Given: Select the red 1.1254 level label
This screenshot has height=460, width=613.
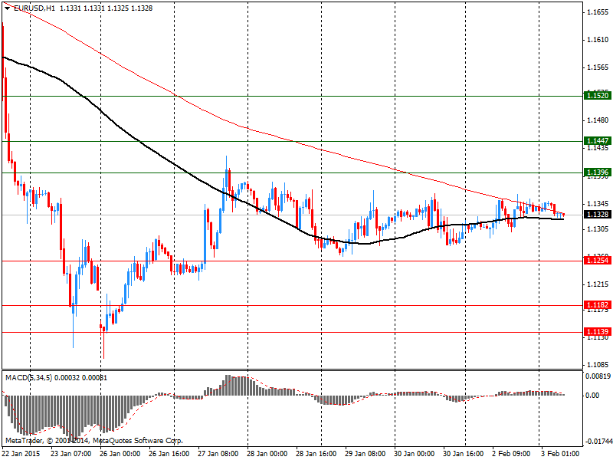Looking at the screenshot, I should tap(597, 261).
